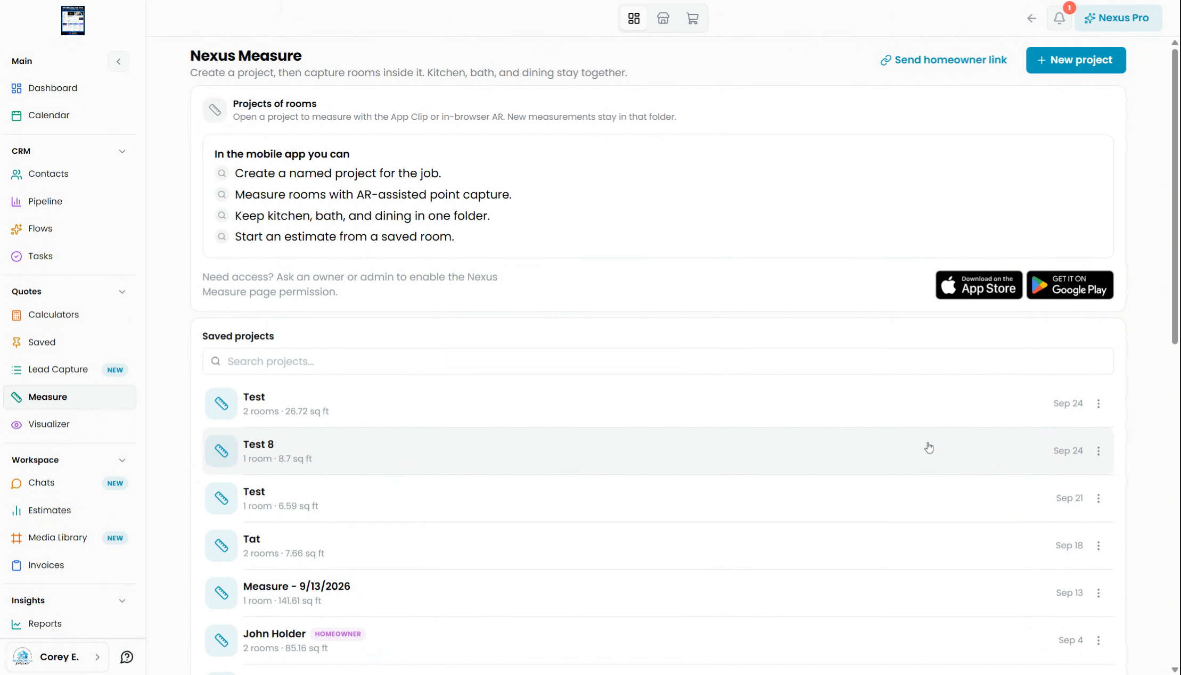The height and width of the screenshot is (675, 1181).
Task: Collapse the Insights section
Action: coord(122,600)
